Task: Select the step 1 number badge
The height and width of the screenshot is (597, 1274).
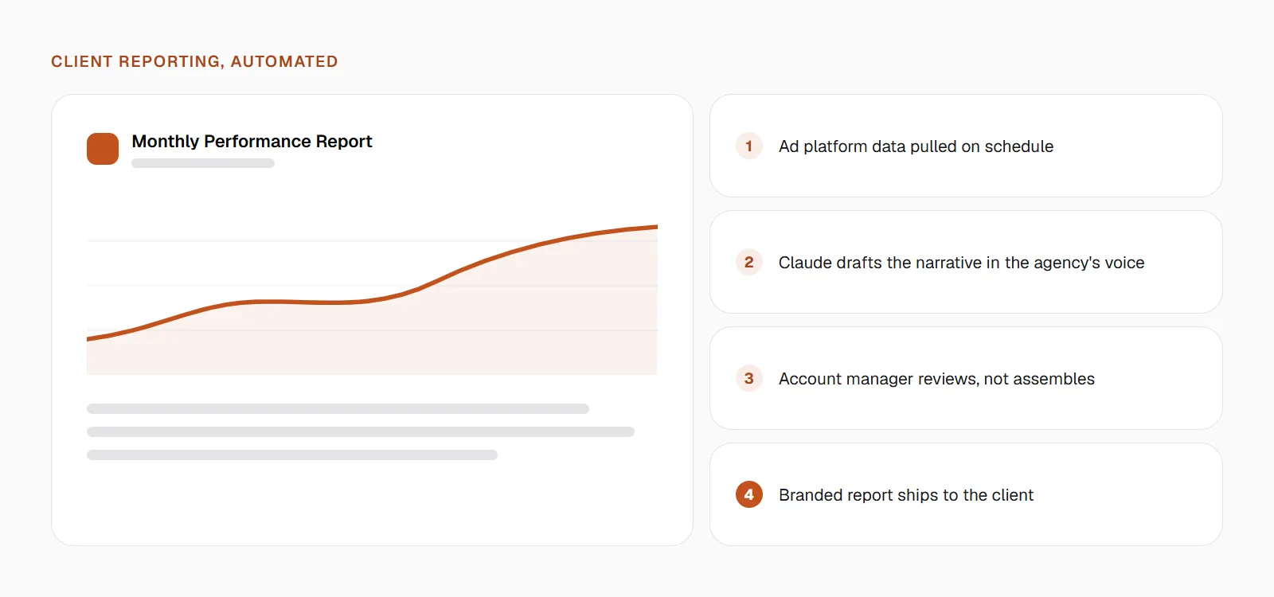Action: coord(749,146)
